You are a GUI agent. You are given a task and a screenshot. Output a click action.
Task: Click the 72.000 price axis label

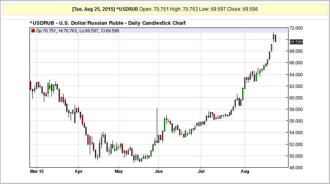296,28
